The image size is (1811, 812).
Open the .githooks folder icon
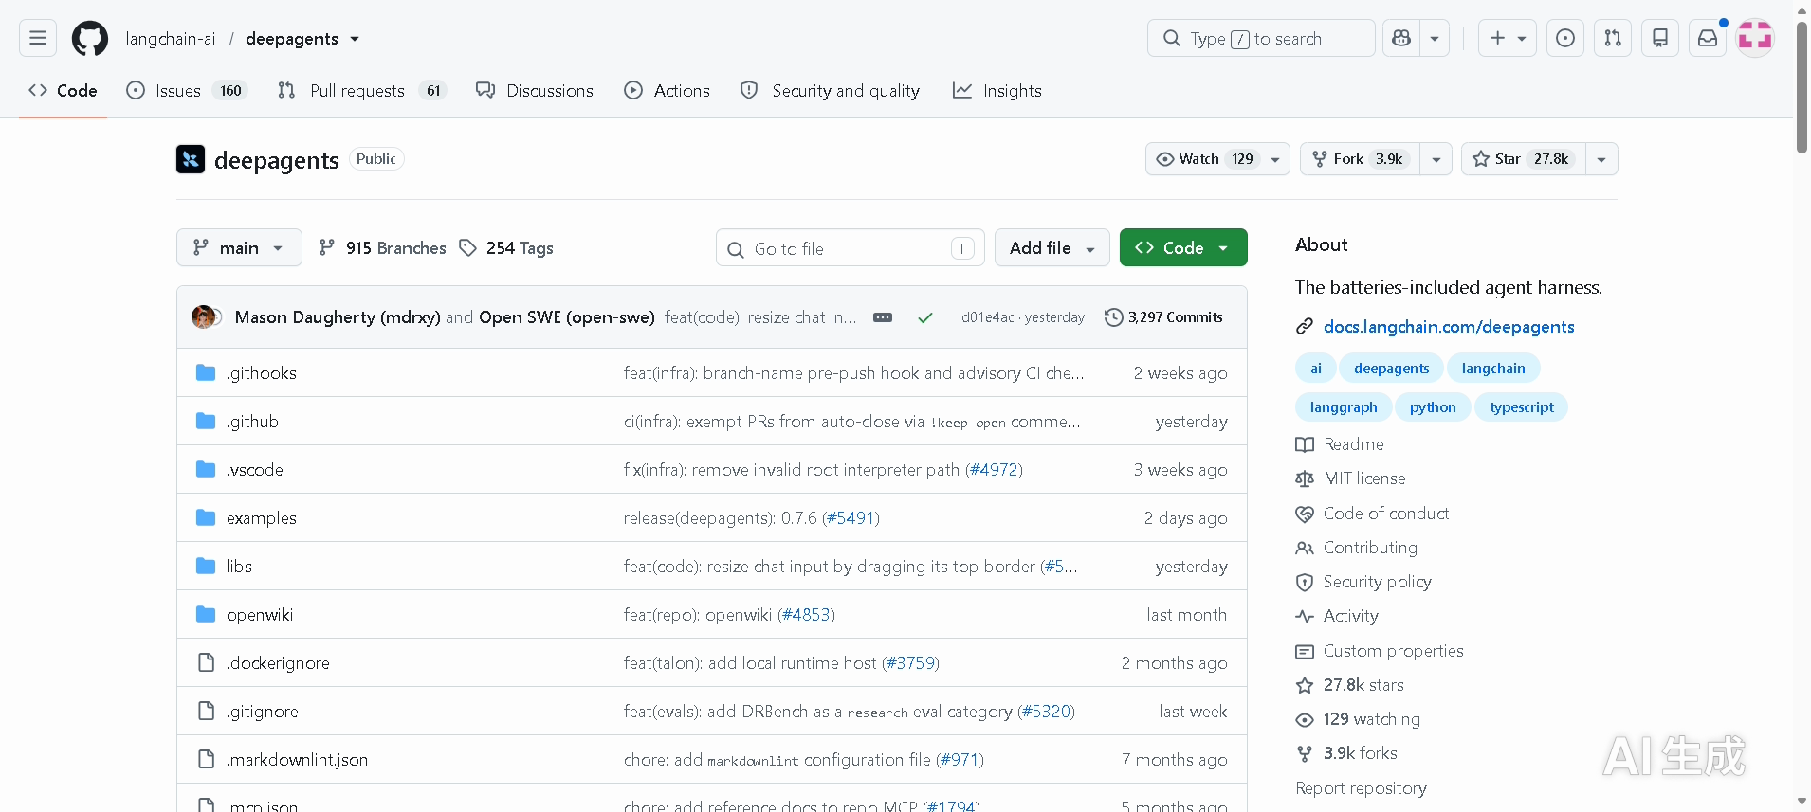[206, 372]
